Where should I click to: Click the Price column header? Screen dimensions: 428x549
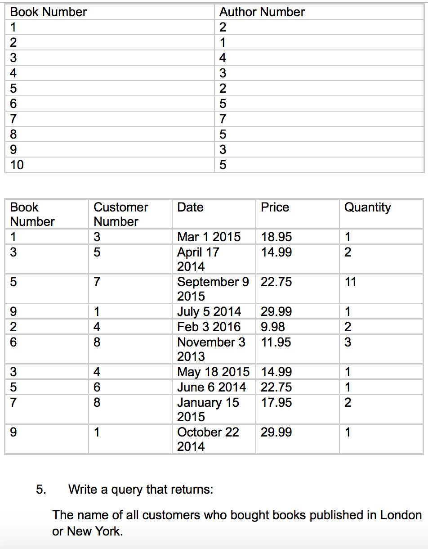275,207
